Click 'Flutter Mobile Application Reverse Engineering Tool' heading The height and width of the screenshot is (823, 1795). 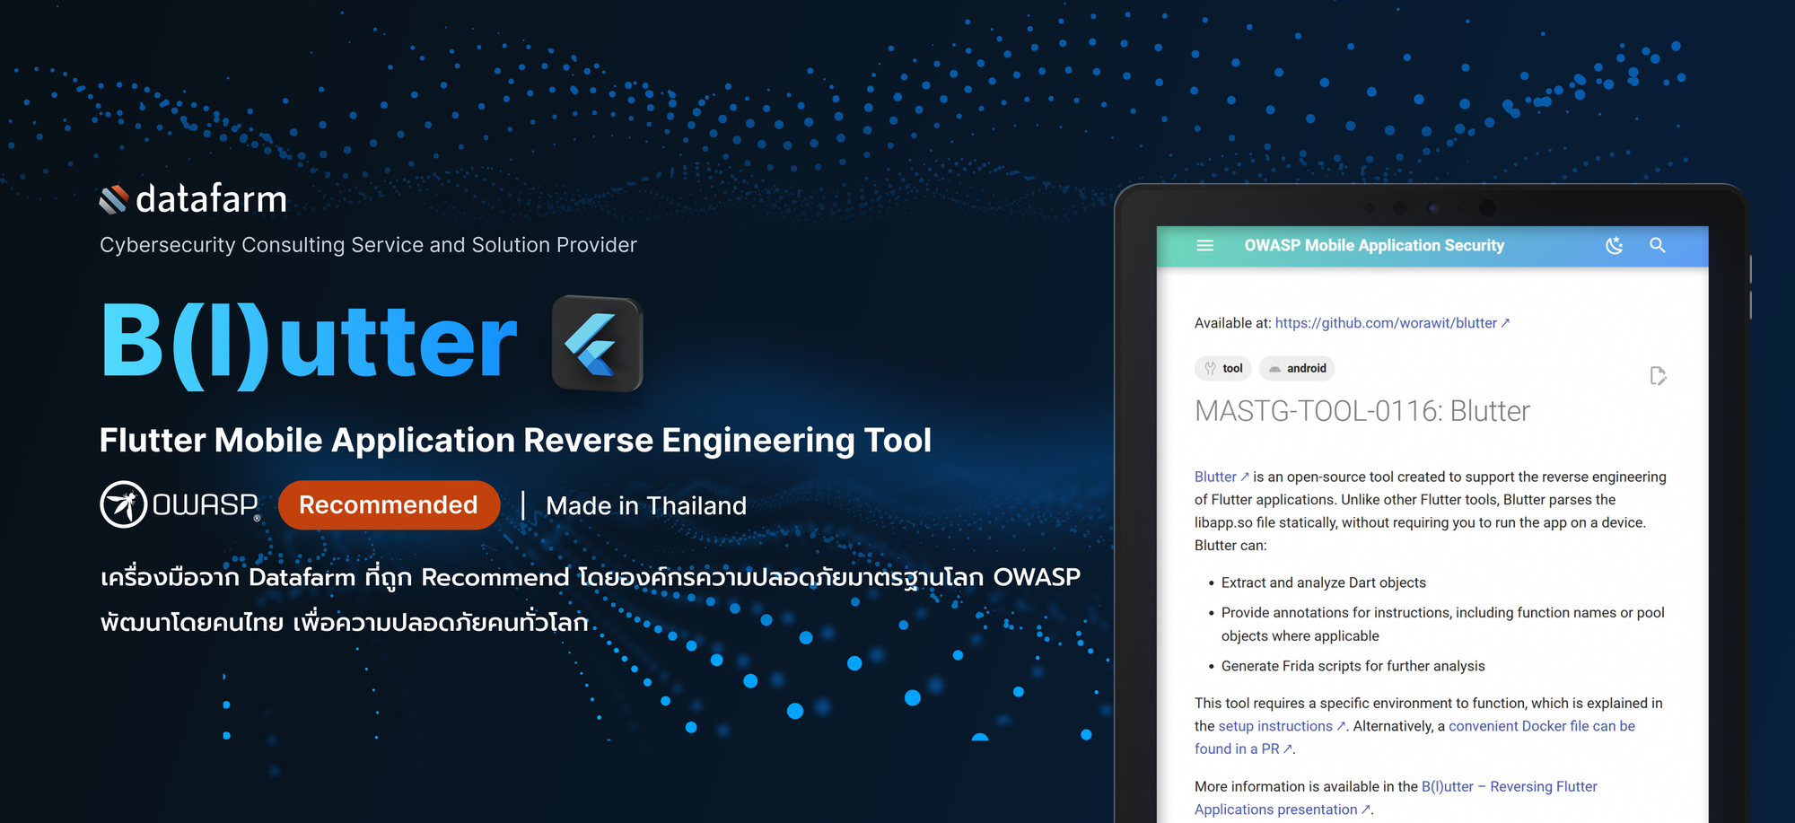coord(515,440)
